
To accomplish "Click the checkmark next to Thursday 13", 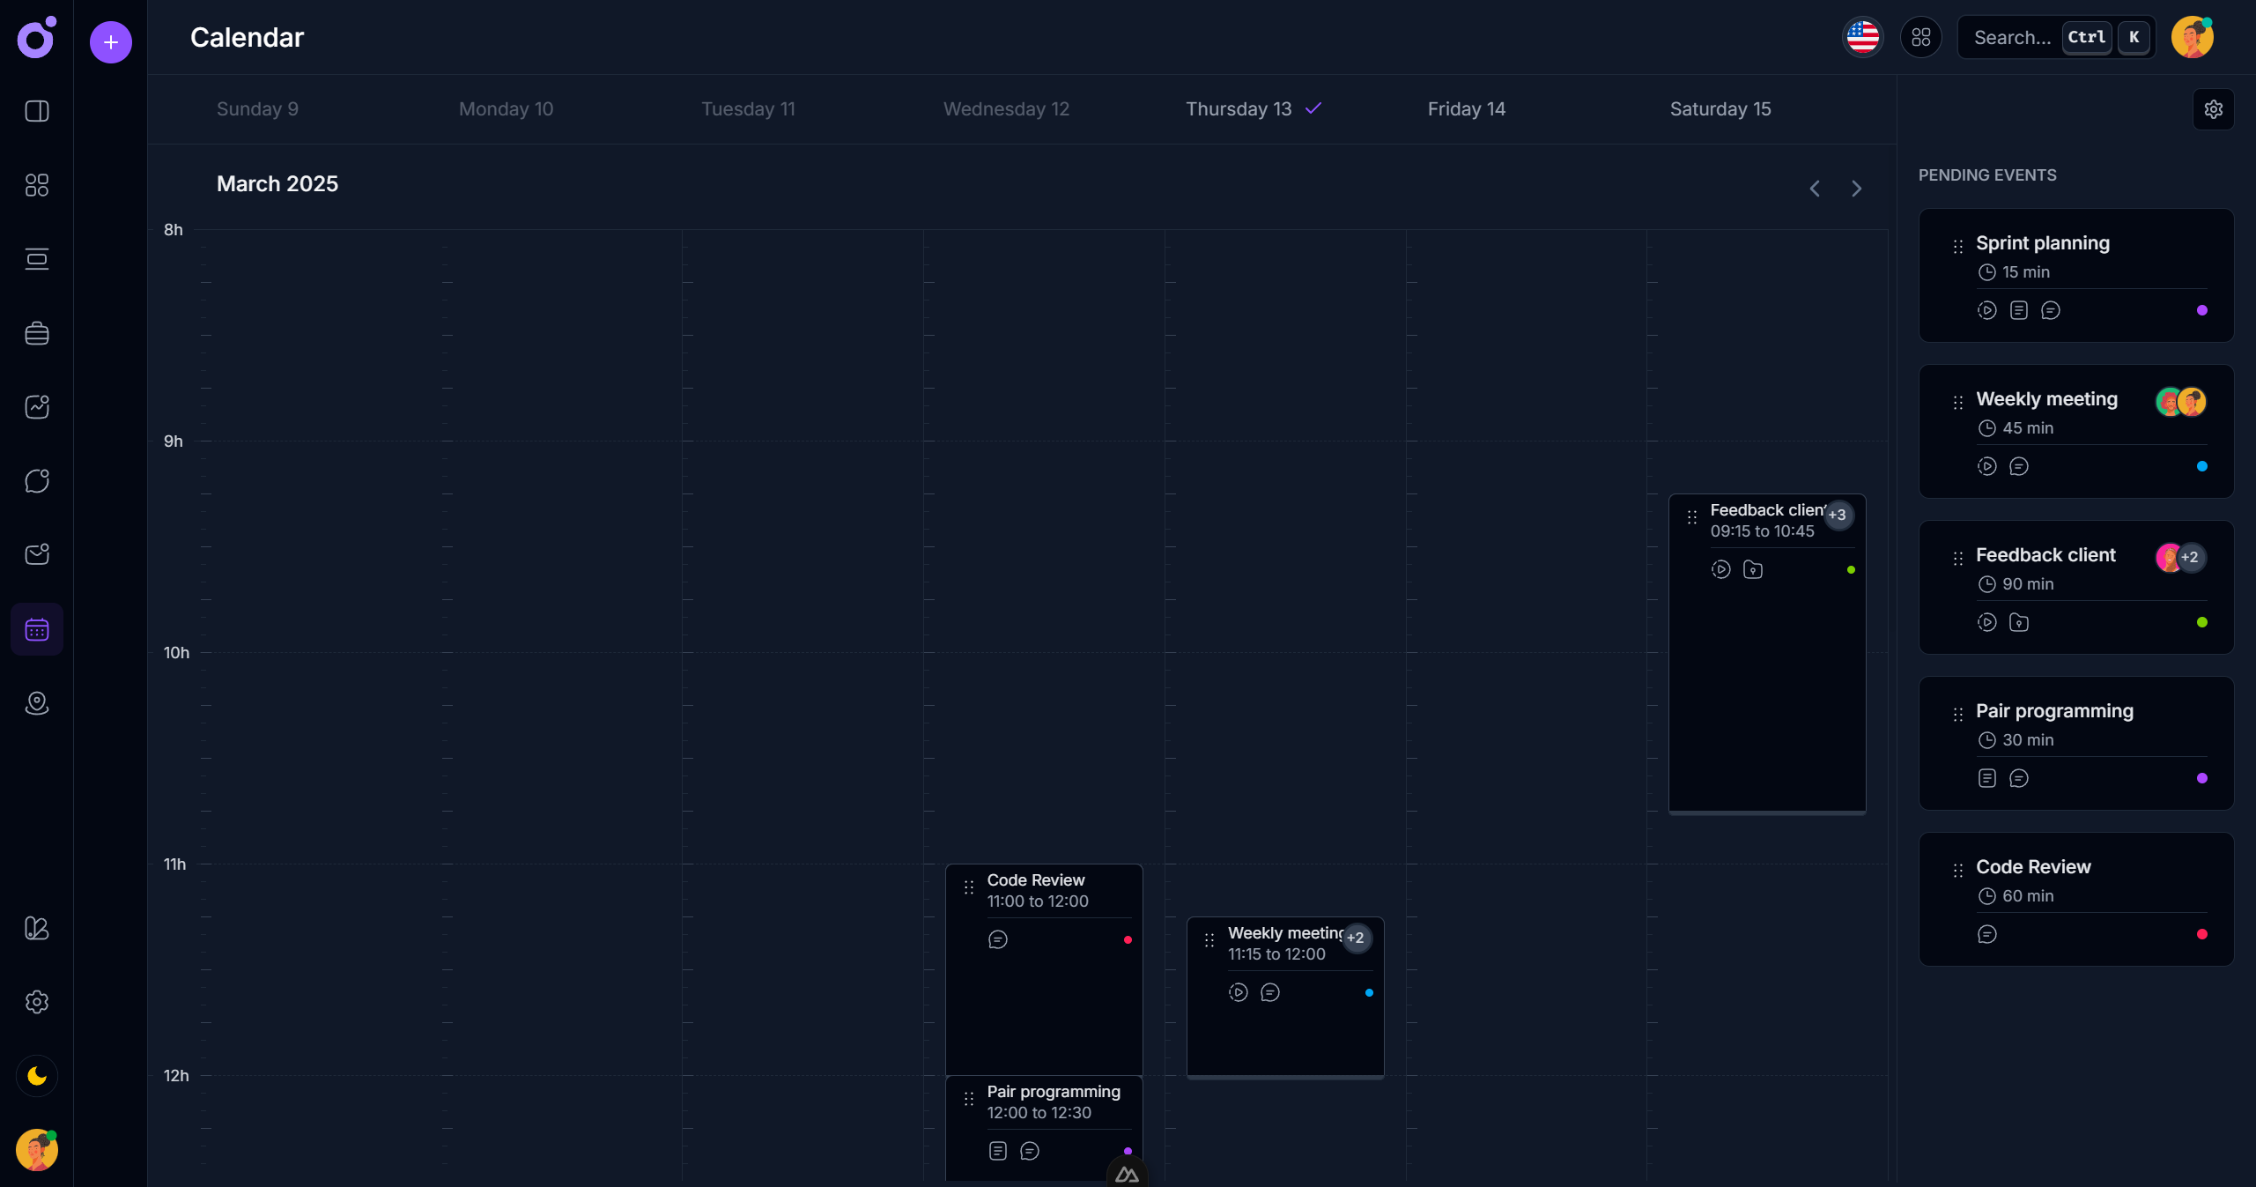I will [1311, 108].
